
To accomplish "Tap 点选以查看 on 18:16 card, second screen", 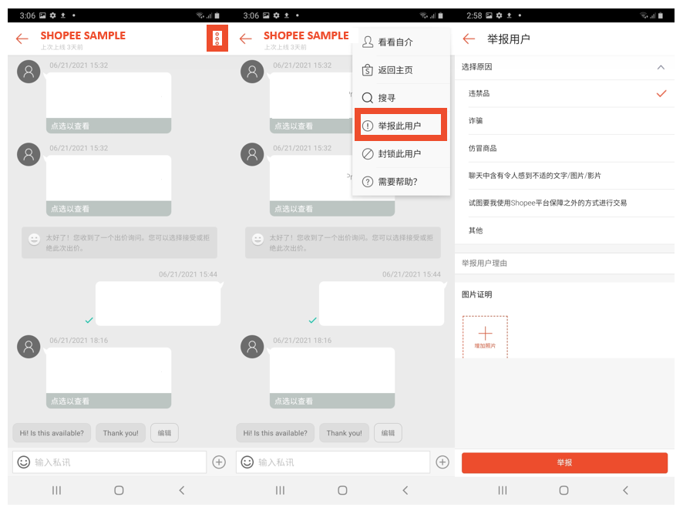I will (x=332, y=401).
